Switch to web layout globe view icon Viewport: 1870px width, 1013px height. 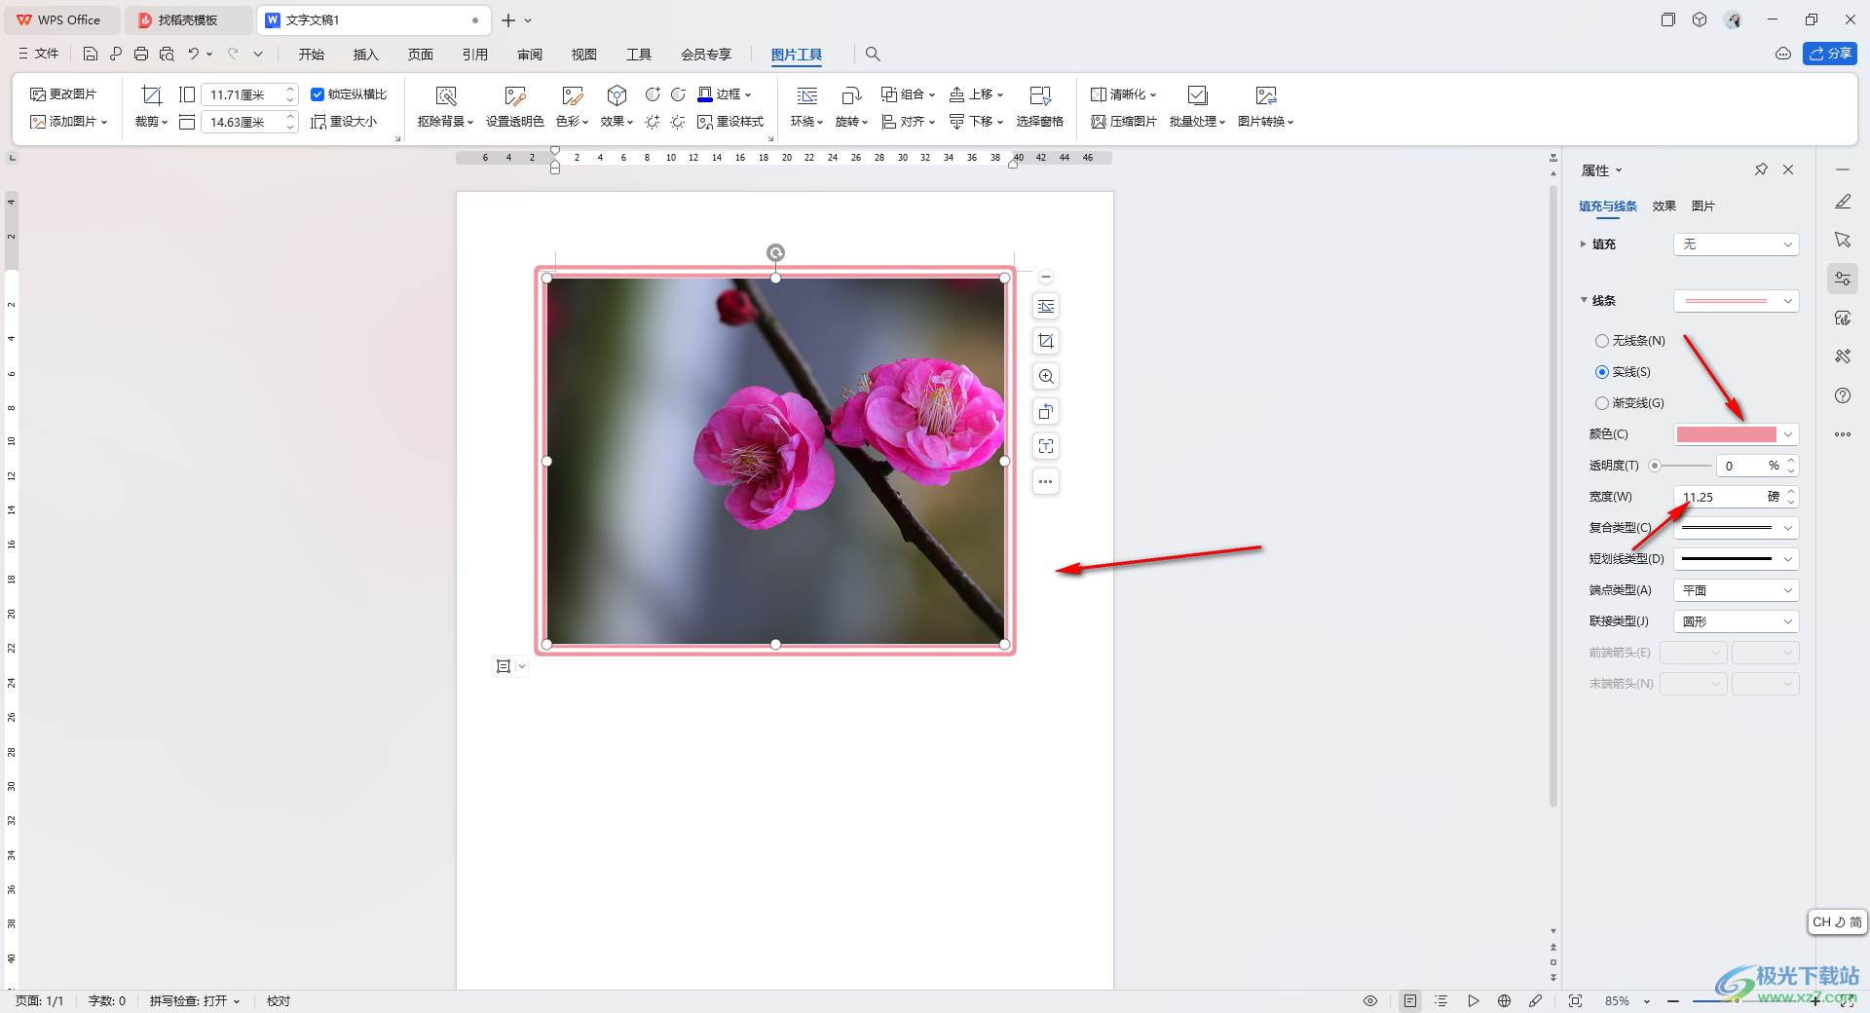pos(1505,1001)
